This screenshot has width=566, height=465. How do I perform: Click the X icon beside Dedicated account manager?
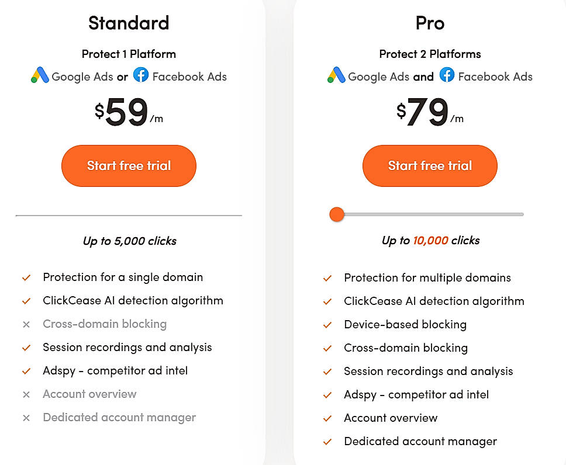coord(26,417)
